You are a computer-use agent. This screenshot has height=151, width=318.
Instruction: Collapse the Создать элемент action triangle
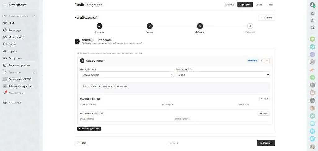[x=261, y=61]
